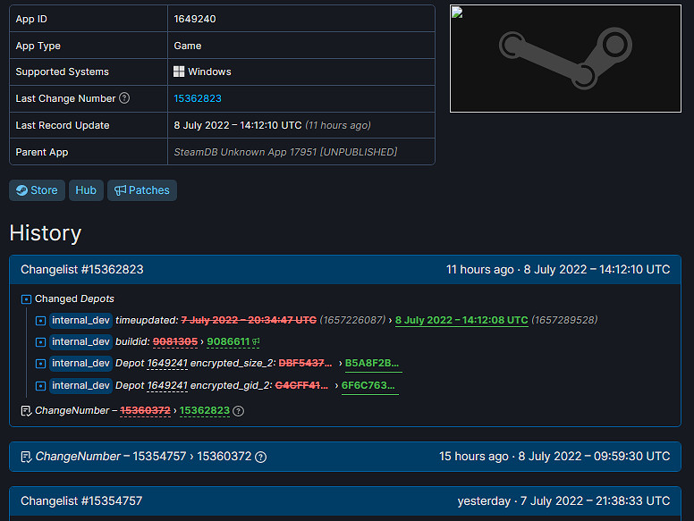This screenshot has width=694, height=521.
Task: Click the help icon after ChangeNumber 15360372
Action: click(x=260, y=457)
